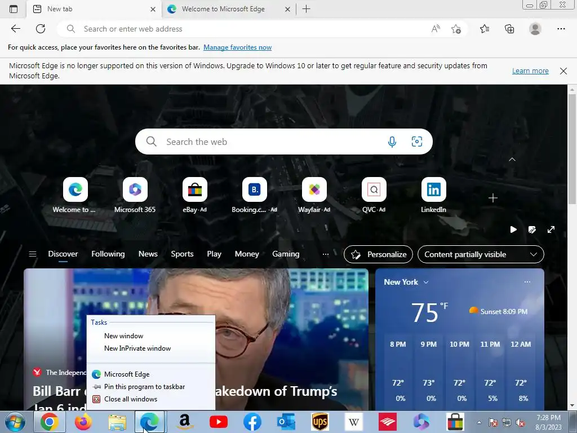Expand New York location dropdown

point(426,282)
